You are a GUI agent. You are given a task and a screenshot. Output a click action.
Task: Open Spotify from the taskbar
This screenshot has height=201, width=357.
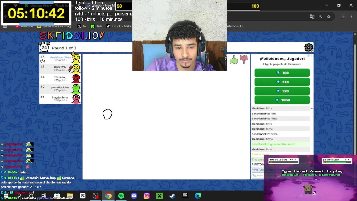click(121, 196)
